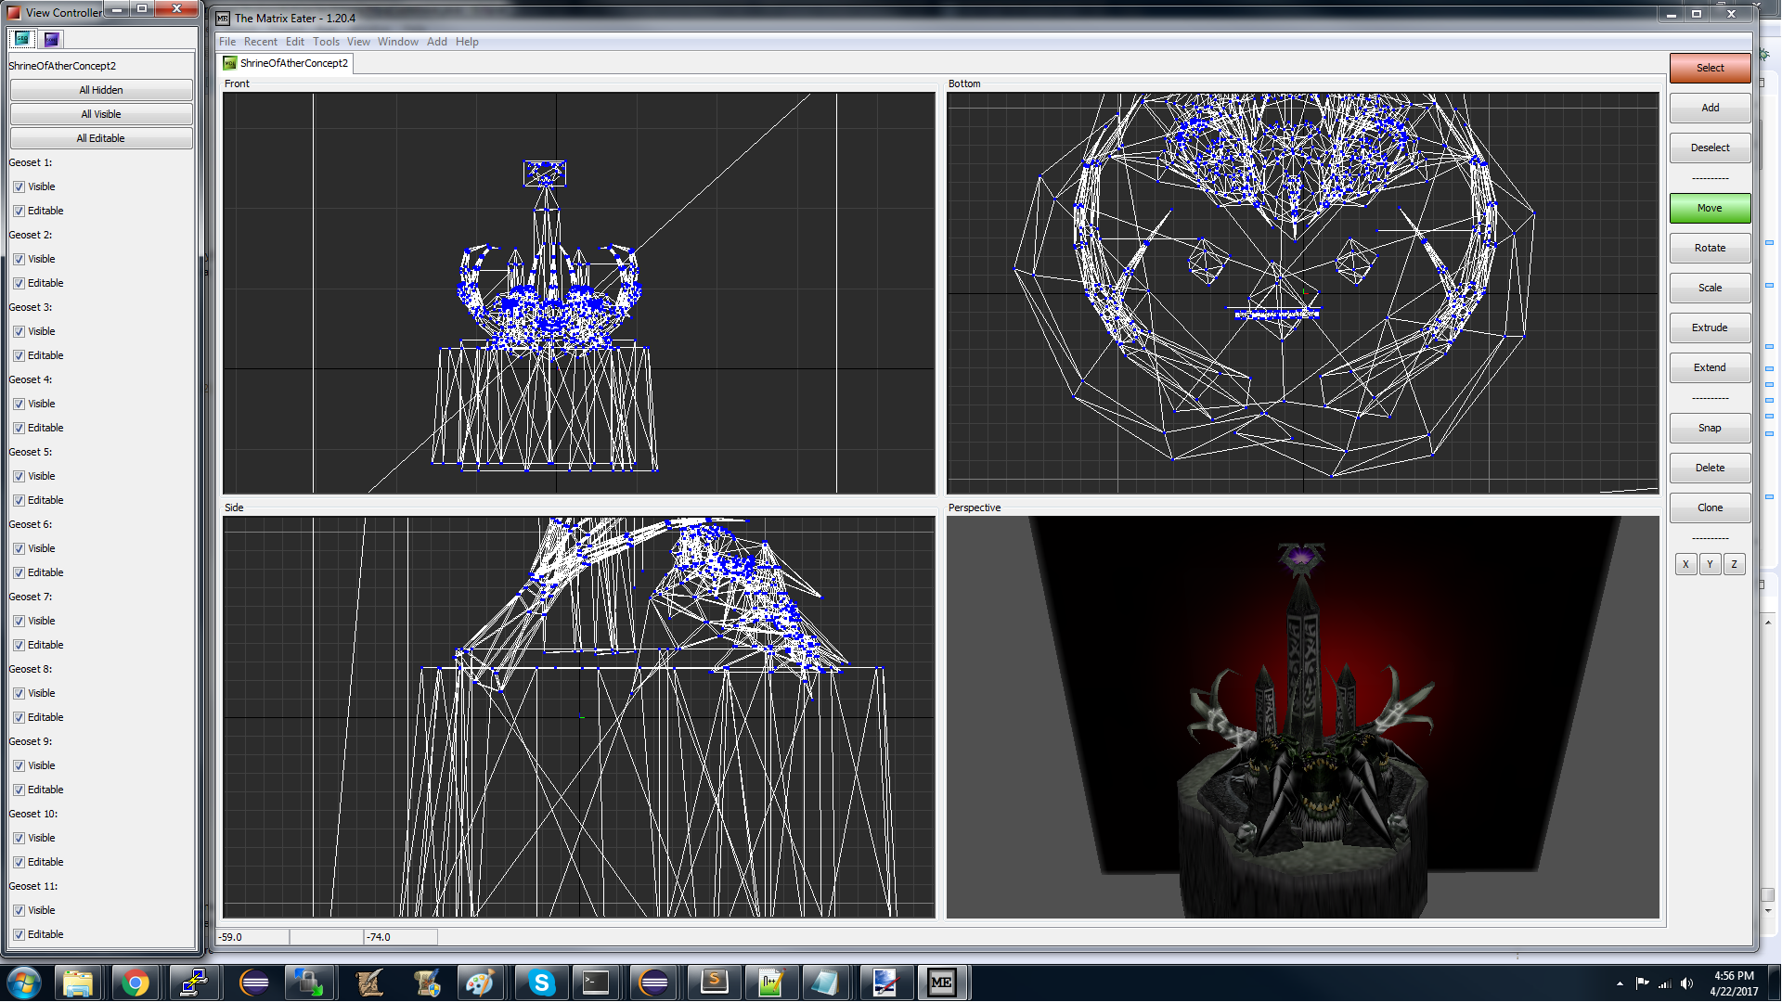Image resolution: width=1782 pixels, height=1002 pixels.
Task: Switch to the GEO geosets tab icon
Action: 22,39
